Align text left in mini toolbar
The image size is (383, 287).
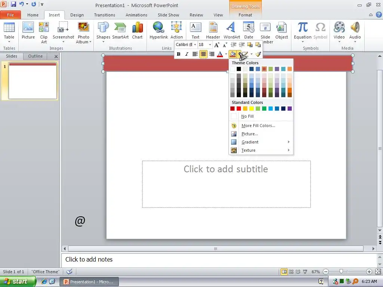[x=195, y=54]
